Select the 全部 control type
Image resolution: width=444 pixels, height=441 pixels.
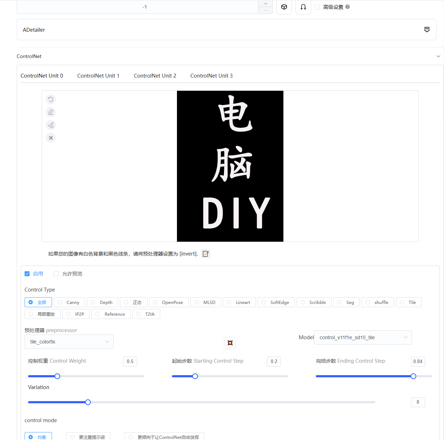click(x=38, y=302)
